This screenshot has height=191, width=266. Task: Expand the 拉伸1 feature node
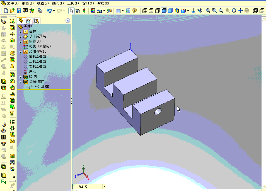pos(21,77)
